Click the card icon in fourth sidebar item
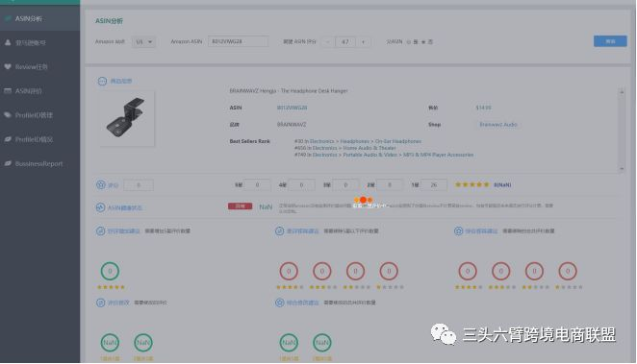This screenshot has width=637, height=364. click(8, 91)
